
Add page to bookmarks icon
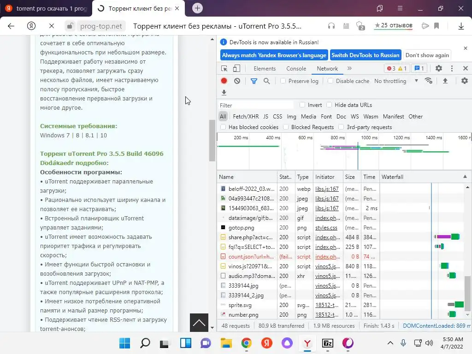tap(437, 26)
